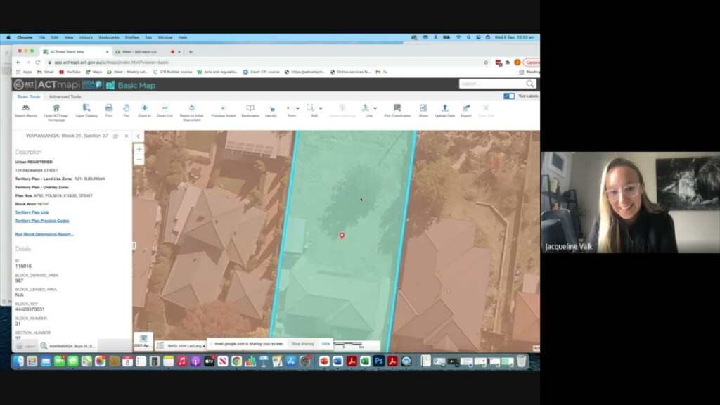Activate the Zoom Out toolbar tool
720x405 pixels.
click(165, 110)
